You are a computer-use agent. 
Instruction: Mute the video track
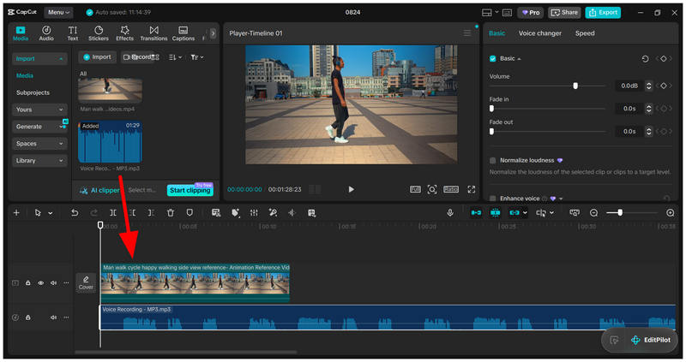pyautogui.click(x=53, y=283)
